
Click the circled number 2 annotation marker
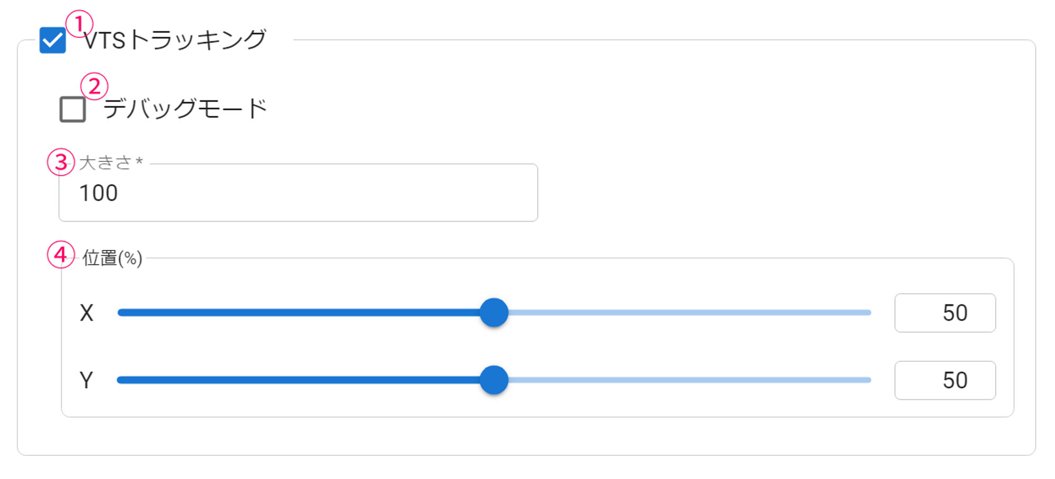pos(94,86)
